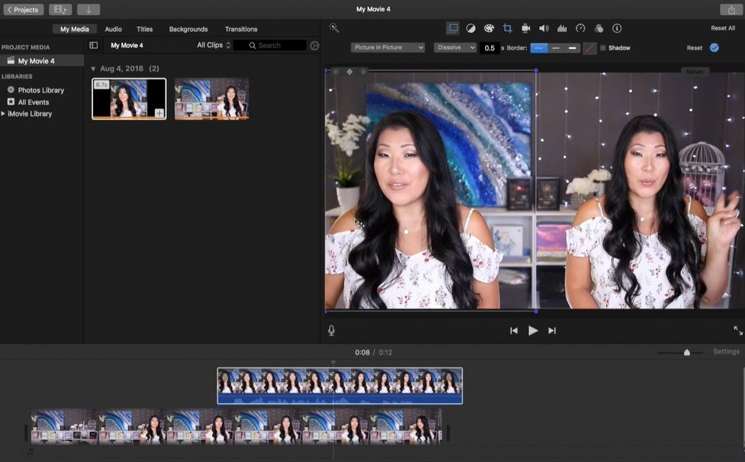Open the browser clip-size settings icon
745x462 pixels.
tap(315, 45)
